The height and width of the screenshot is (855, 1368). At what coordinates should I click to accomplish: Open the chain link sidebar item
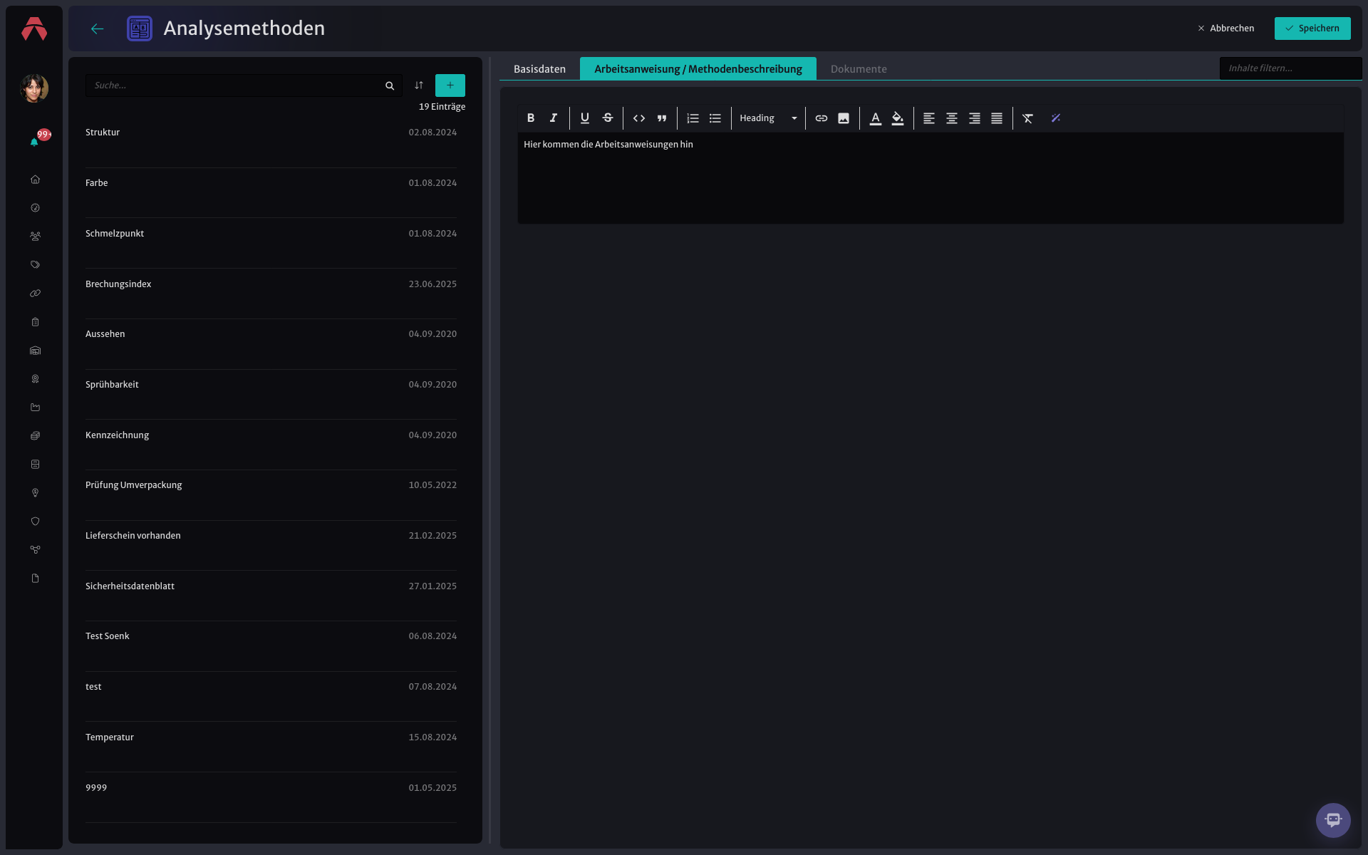(x=35, y=294)
